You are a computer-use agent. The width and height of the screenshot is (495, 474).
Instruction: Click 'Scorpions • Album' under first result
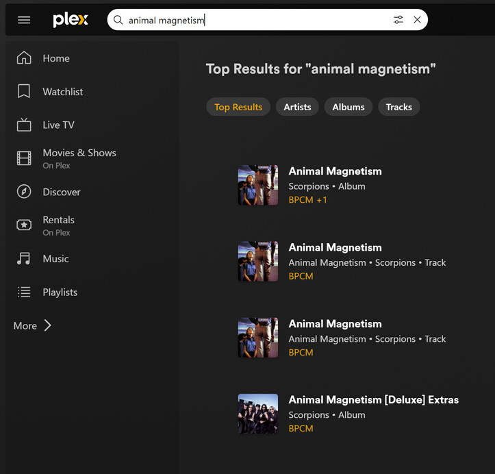[327, 186]
